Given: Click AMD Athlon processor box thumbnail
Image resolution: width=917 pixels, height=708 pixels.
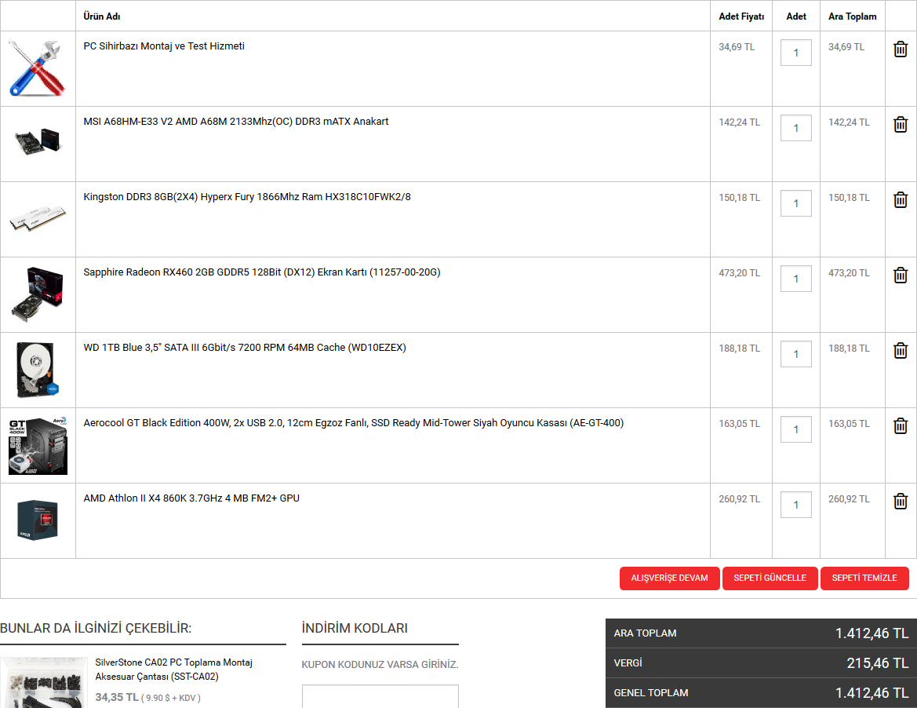Looking at the screenshot, I should click(38, 519).
